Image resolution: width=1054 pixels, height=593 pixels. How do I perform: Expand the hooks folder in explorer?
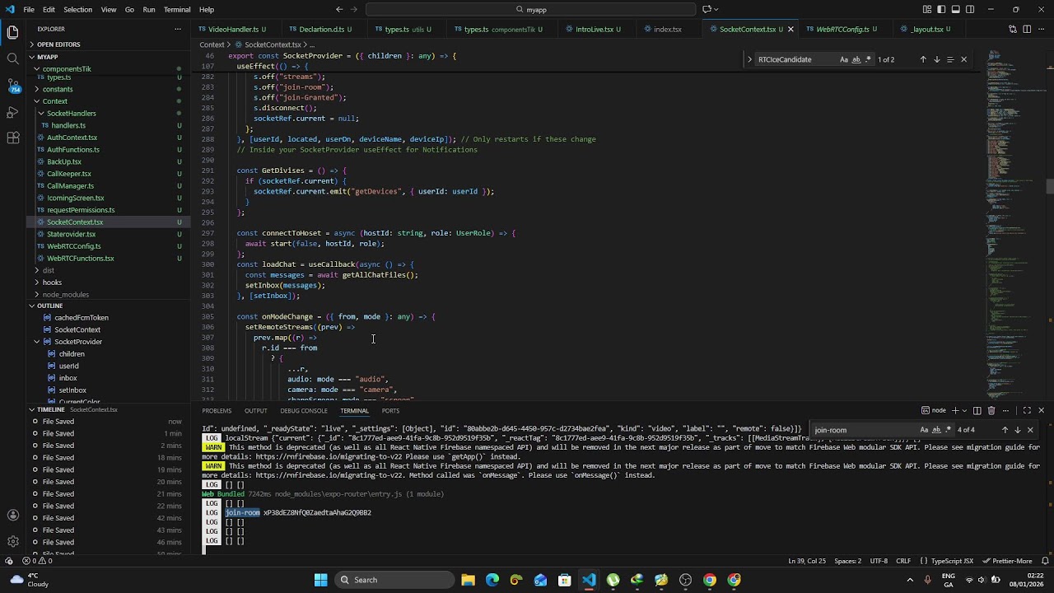coord(52,282)
